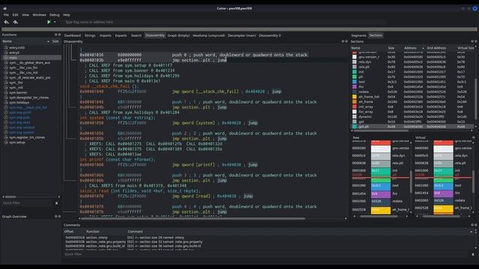The height and width of the screenshot is (269, 479).
Task: Switch to the Hexdump (unsynced) tab
Action: (x=209, y=35)
